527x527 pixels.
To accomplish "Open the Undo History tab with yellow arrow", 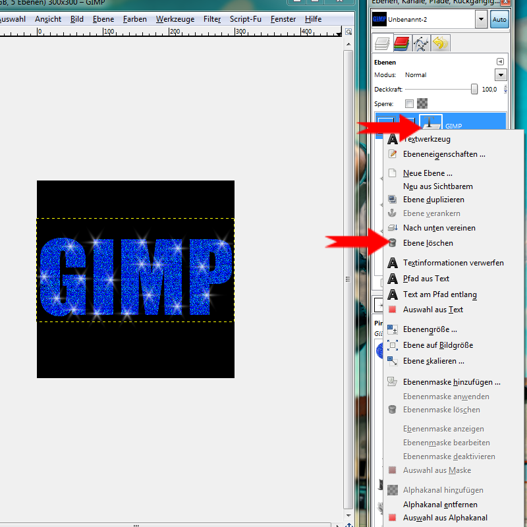I will tap(440, 43).
